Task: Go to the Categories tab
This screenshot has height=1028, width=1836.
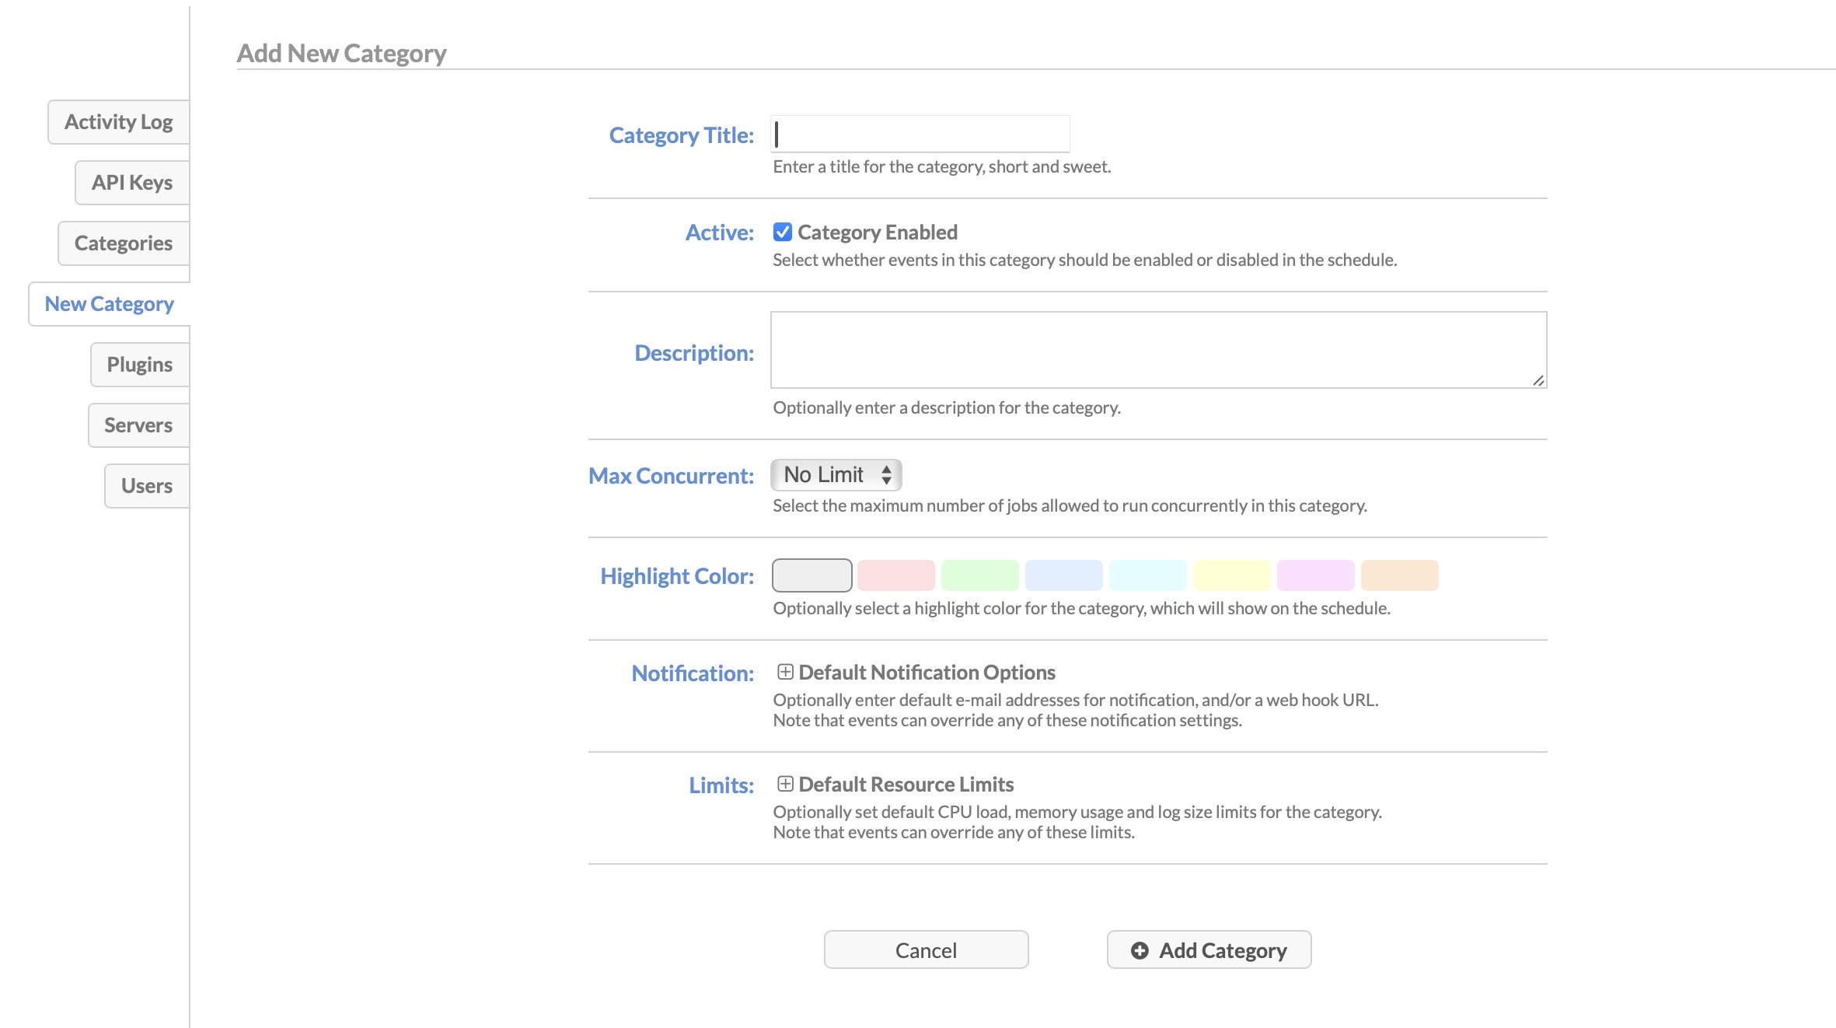Action: click(123, 243)
